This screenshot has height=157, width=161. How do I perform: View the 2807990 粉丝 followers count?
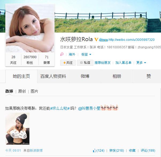(x=30, y=60)
